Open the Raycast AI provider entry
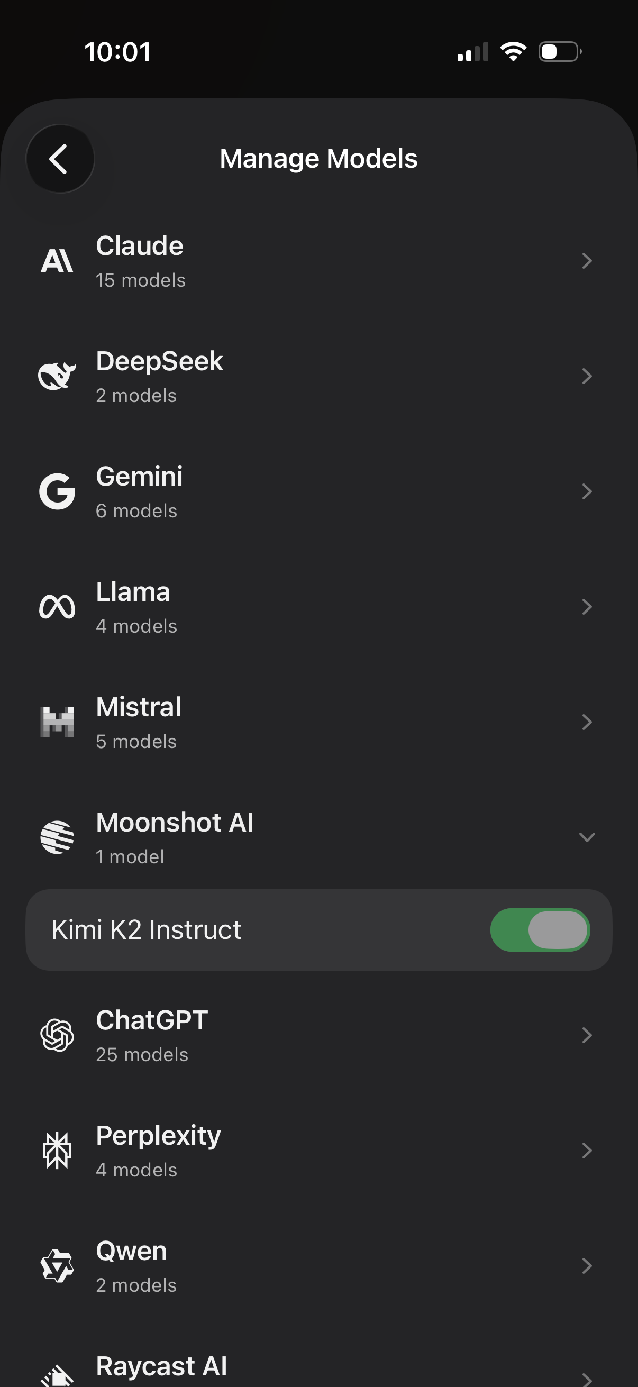The width and height of the screenshot is (638, 1387). 318,1367
